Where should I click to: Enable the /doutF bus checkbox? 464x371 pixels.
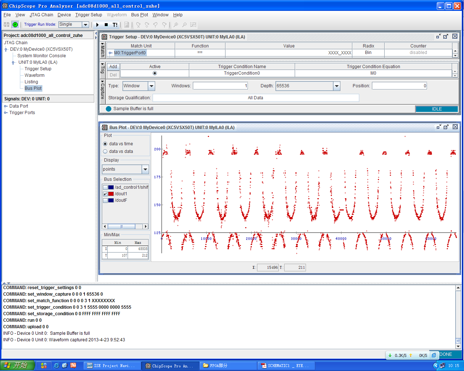coord(105,200)
